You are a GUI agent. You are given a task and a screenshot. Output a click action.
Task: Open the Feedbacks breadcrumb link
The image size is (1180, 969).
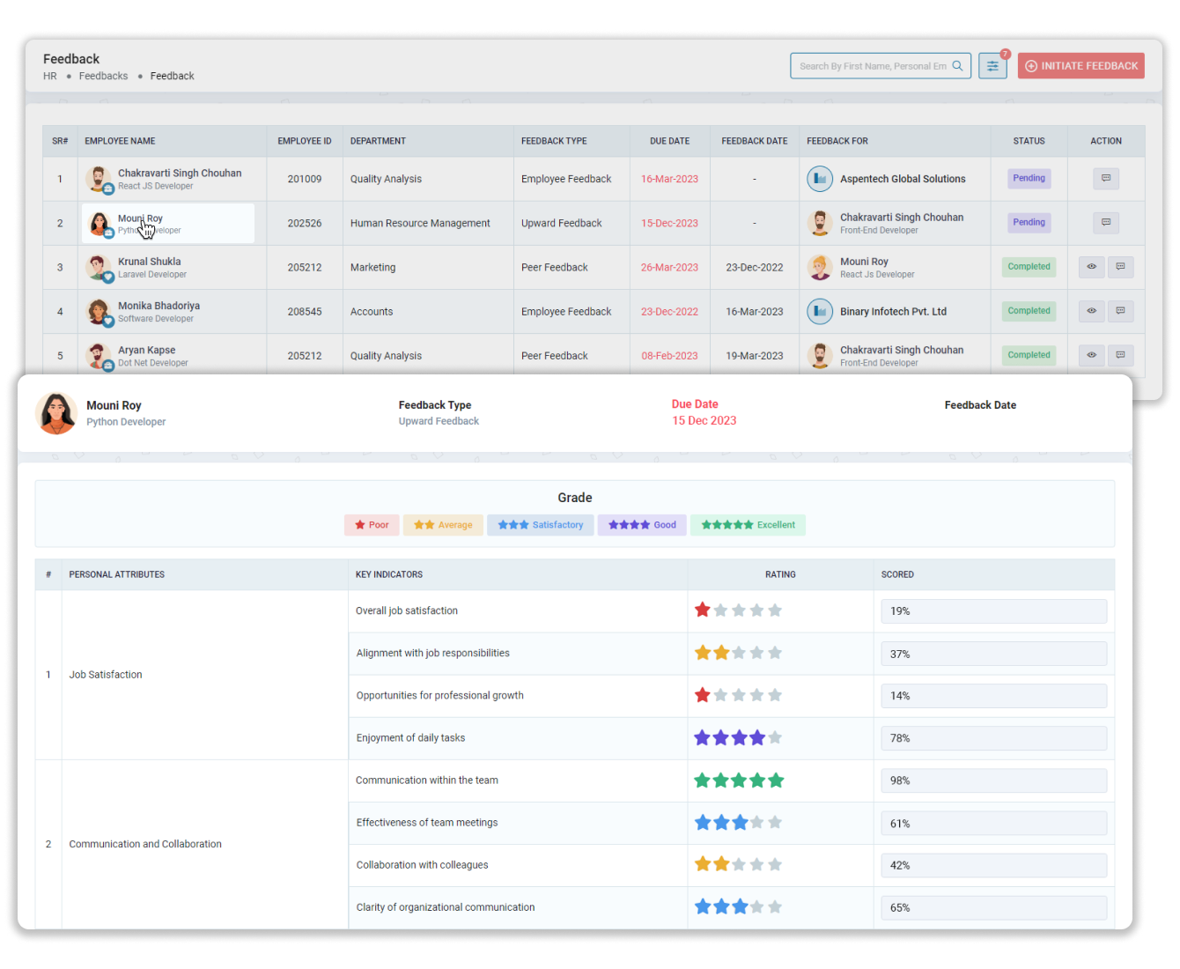pos(103,76)
